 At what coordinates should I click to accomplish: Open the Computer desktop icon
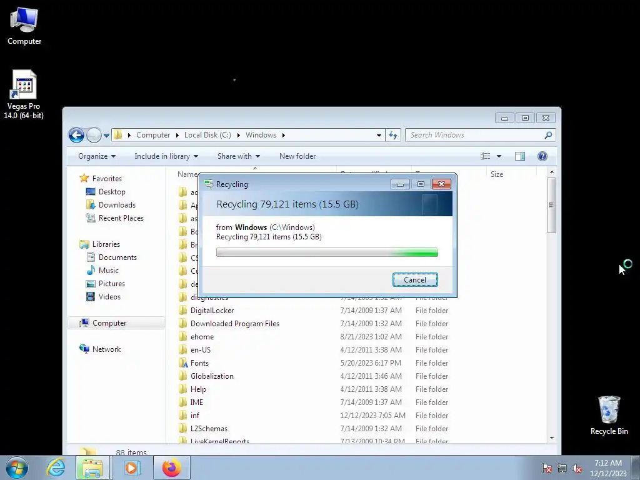click(24, 26)
